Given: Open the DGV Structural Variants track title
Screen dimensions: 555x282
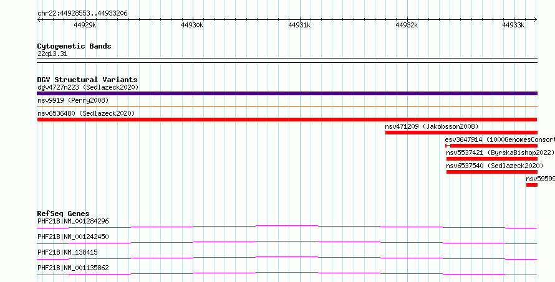Looking at the screenshot, I should (x=87, y=80).
